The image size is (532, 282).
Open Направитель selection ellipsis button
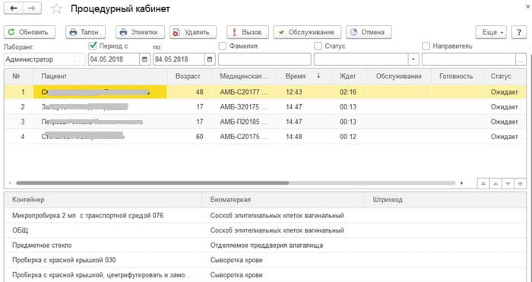pyautogui.click(x=521, y=59)
